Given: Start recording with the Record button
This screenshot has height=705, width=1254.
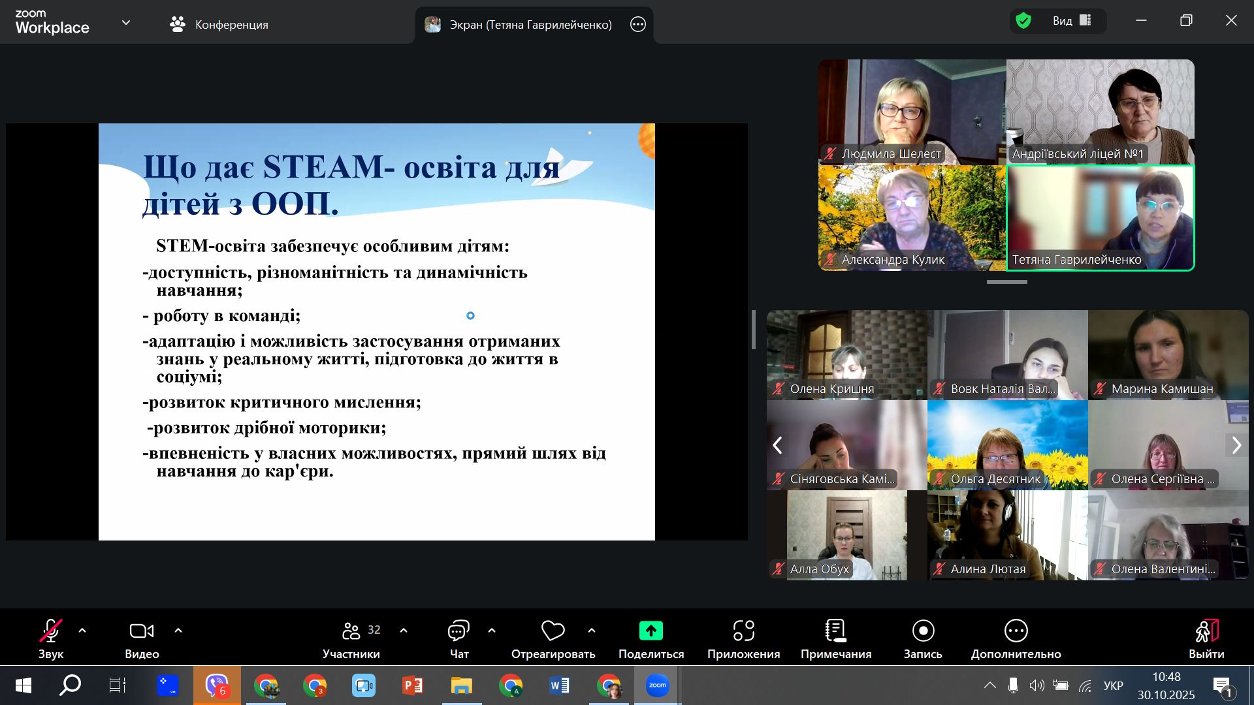Looking at the screenshot, I should (923, 631).
